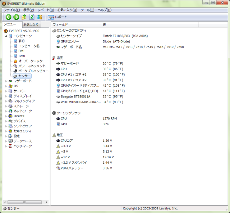The height and width of the screenshot is (213, 230).
Task: Click the 値 column header
Action: point(150,25)
